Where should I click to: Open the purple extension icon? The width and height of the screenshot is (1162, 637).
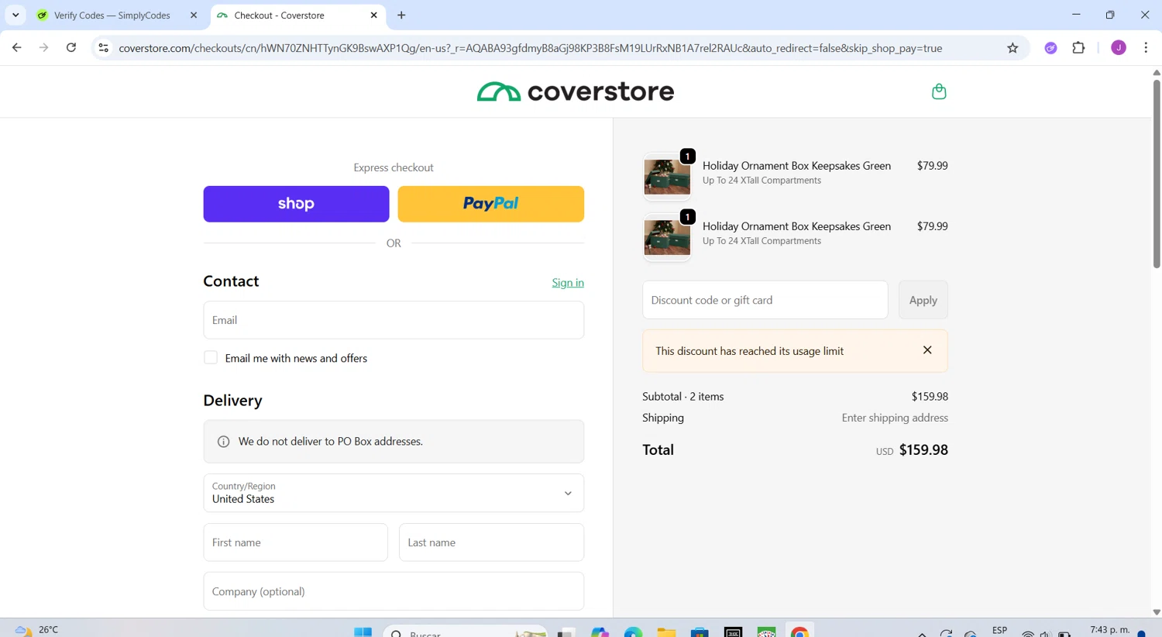[x=1050, y=48]
